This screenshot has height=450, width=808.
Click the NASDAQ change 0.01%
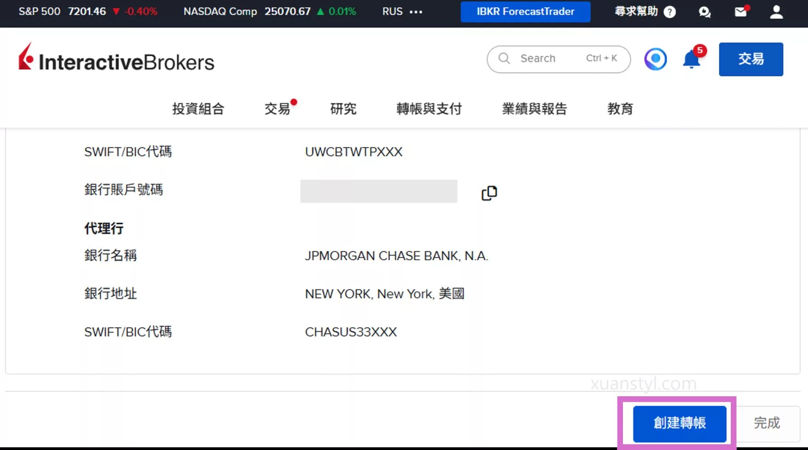[x=342, y=11]
